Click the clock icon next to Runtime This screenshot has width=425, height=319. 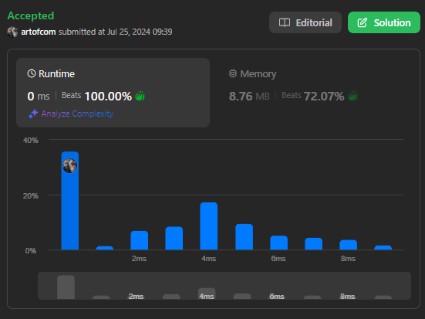point(32,73)
